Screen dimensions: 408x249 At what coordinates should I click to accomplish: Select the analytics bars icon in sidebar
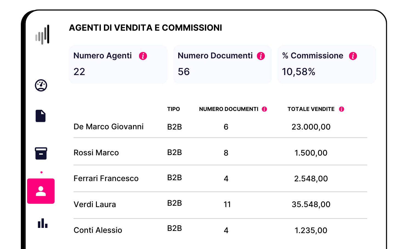tap(42, 35)
